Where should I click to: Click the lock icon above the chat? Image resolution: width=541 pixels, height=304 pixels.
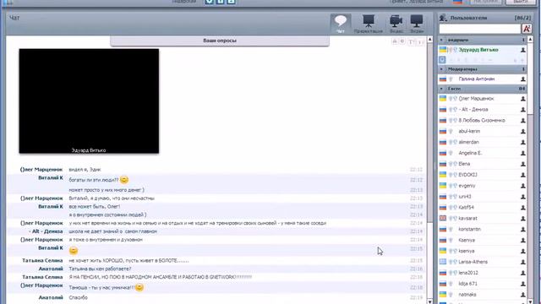[395, 41]
